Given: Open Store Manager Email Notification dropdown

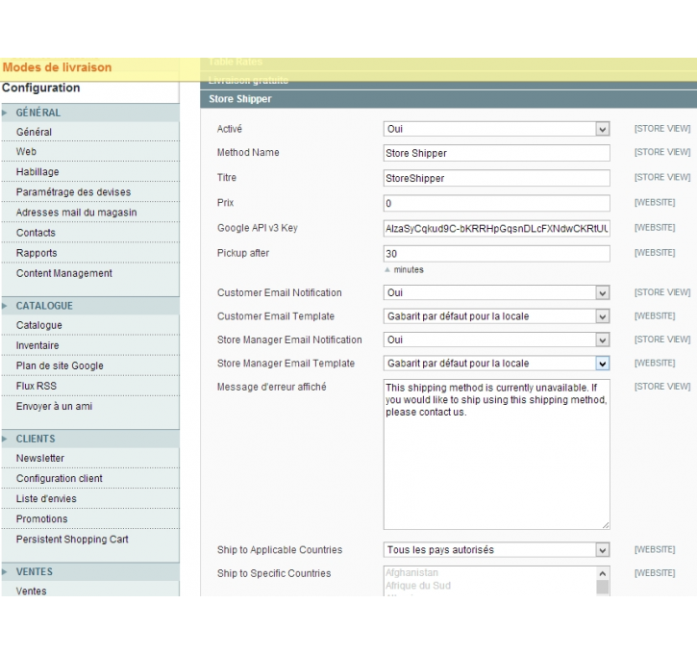Looking at the screenshot, I should pyautogui.click(x=496, y=340).
